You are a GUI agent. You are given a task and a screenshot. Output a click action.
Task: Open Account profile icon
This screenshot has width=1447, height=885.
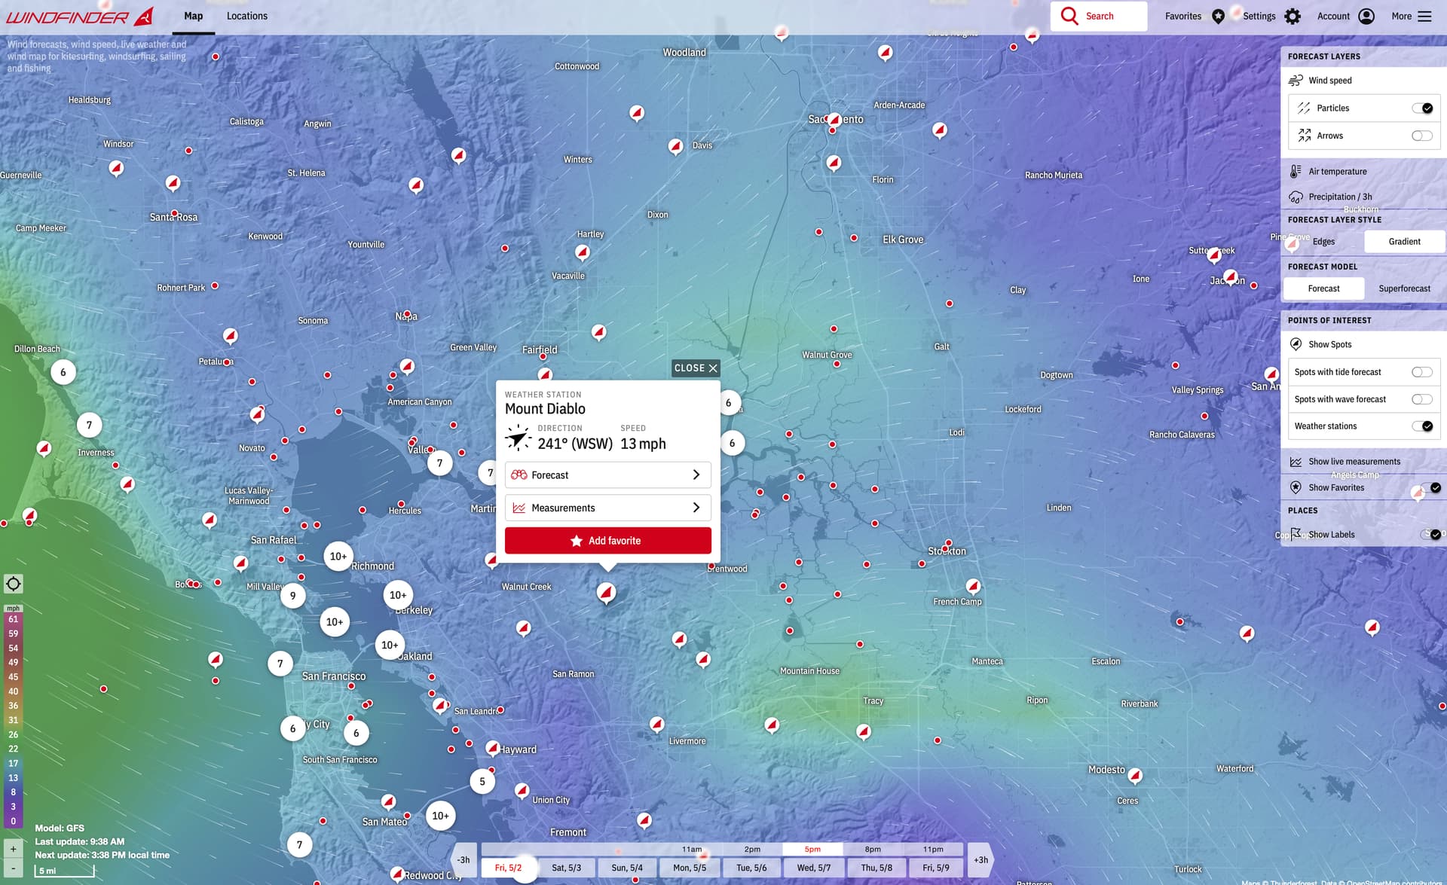click(x=1366, y=16)
